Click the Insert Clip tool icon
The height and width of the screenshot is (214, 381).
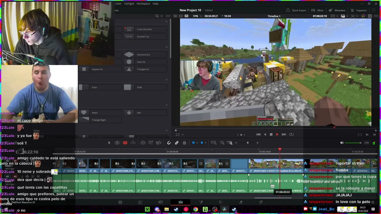coord(143,143)
